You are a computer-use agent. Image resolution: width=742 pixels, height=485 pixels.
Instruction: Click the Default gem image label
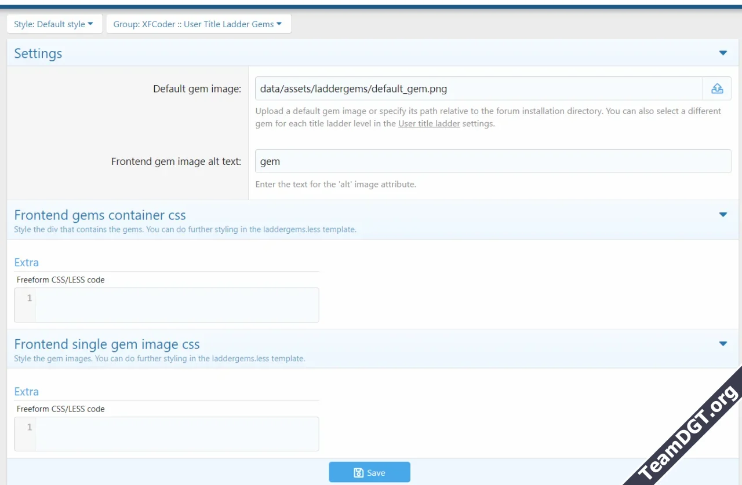197,89
